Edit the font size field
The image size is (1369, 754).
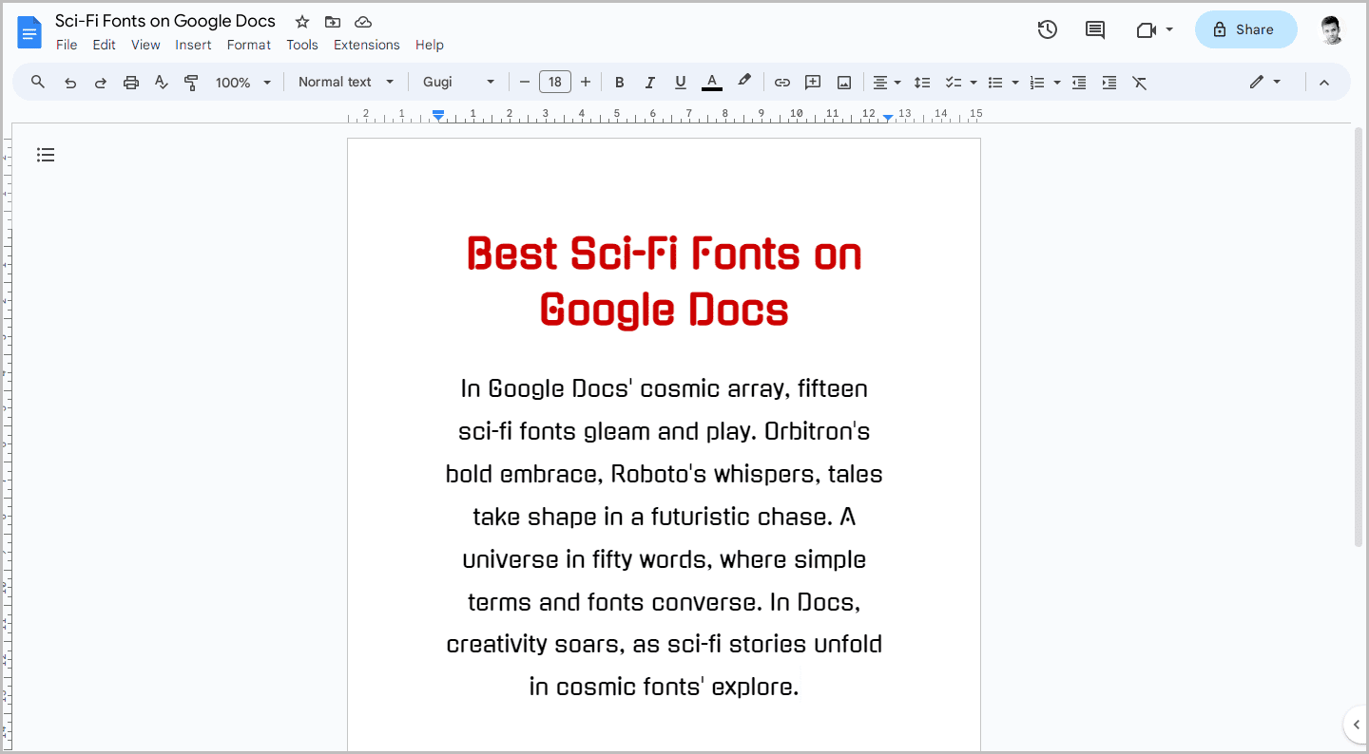click(555, 82)
